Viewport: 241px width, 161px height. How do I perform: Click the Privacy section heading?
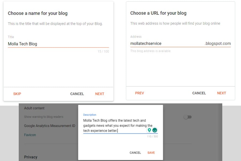click(31, 157)
